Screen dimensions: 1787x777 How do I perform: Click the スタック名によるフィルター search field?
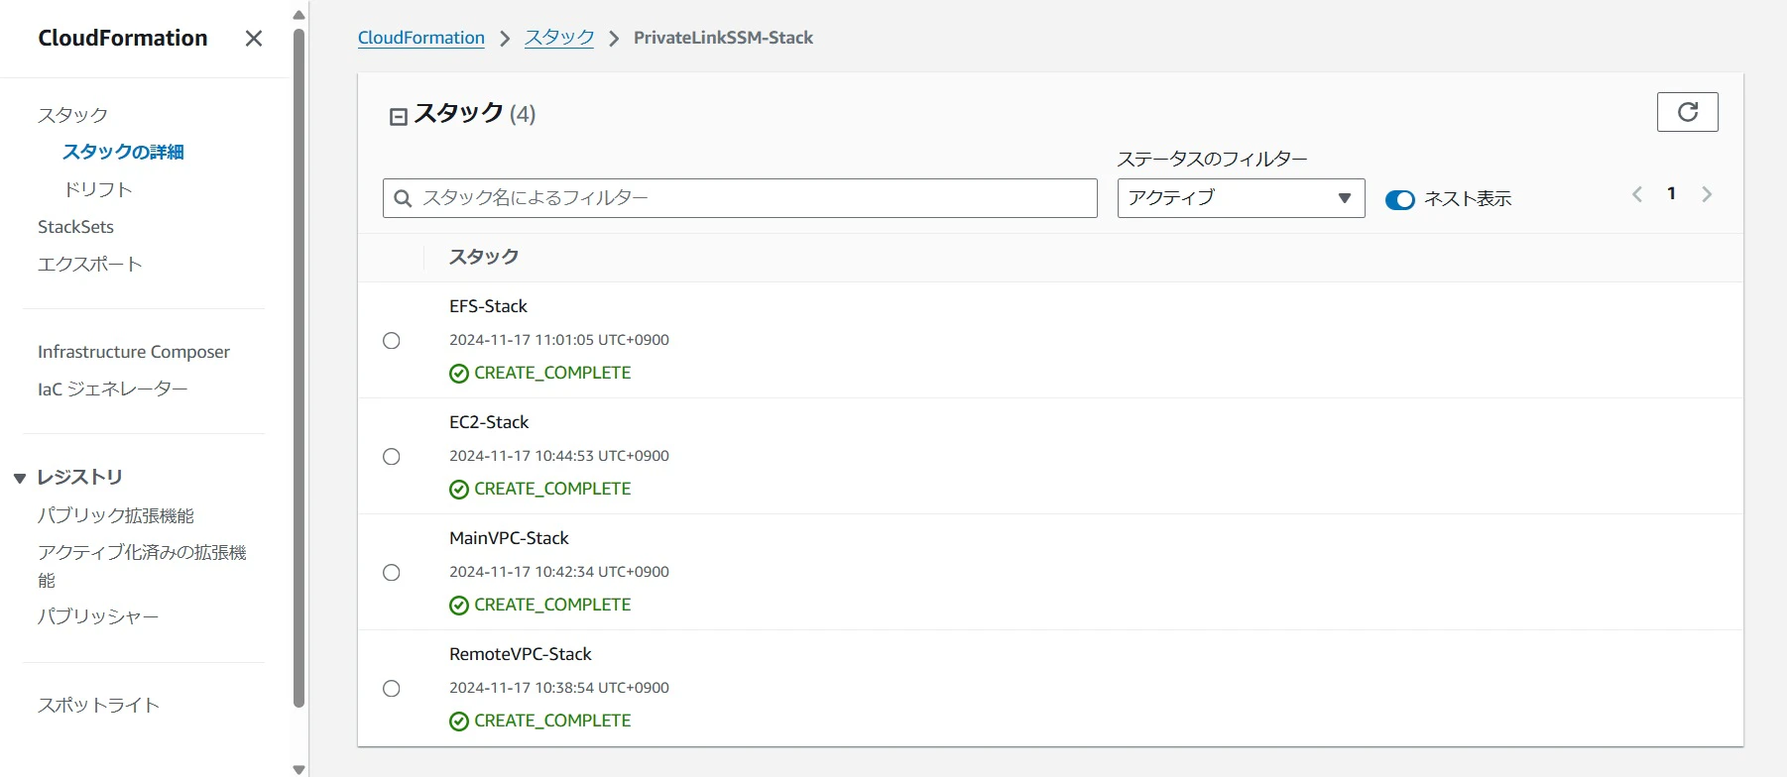740,198
